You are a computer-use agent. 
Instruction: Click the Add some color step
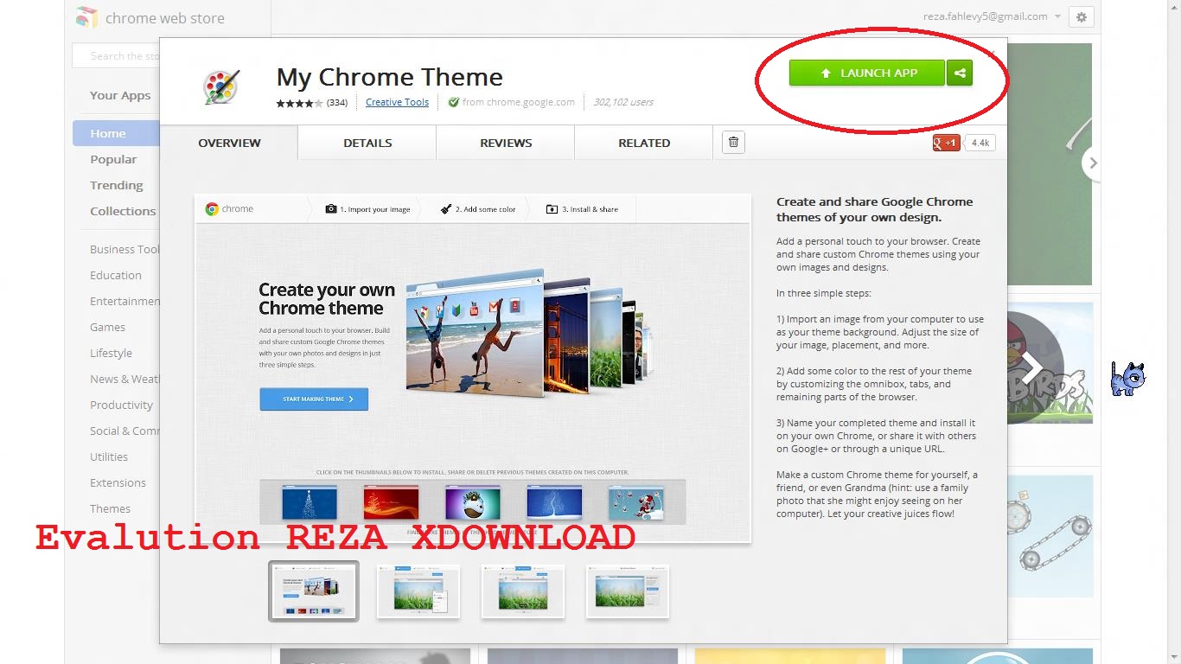(478, 209)
